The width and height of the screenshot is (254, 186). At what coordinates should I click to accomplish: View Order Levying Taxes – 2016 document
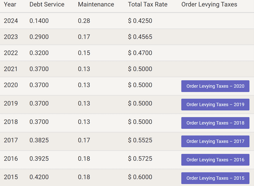tap(215, 160)
